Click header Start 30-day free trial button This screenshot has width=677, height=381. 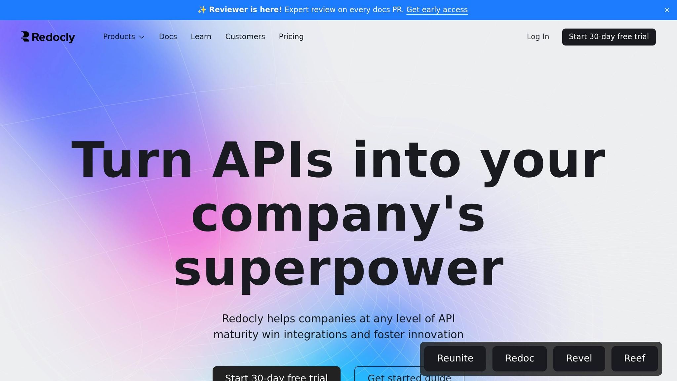(609, 37)
